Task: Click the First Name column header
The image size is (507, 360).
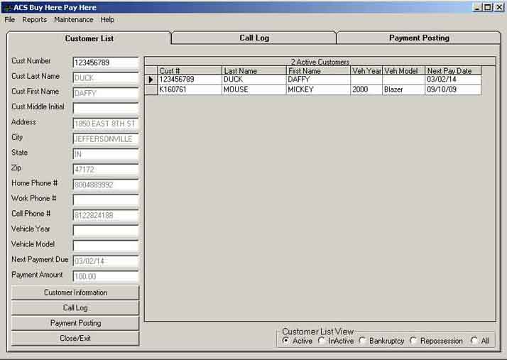Action: 318,70
